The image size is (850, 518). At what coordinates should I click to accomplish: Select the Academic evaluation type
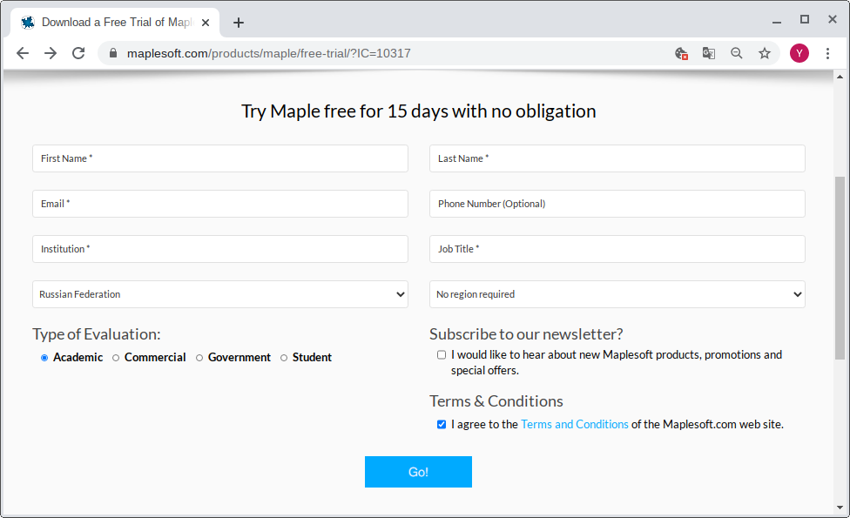(x=44, y=358)
